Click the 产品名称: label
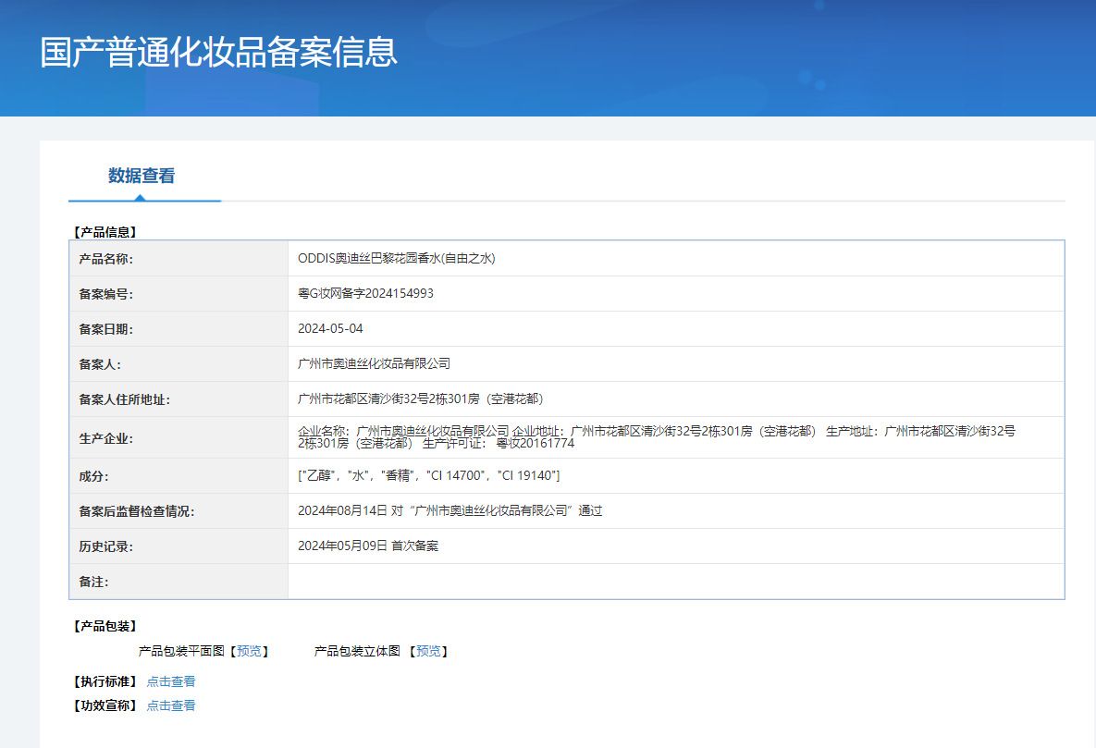The image size is (1096, 748). [x=106, y=260]
